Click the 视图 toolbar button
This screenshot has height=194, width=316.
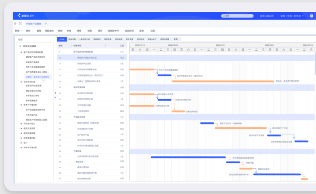[89, 31]
